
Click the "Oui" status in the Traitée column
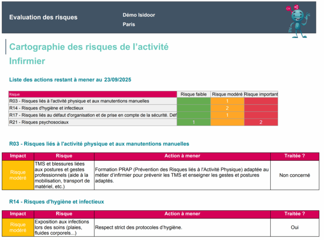294,228
